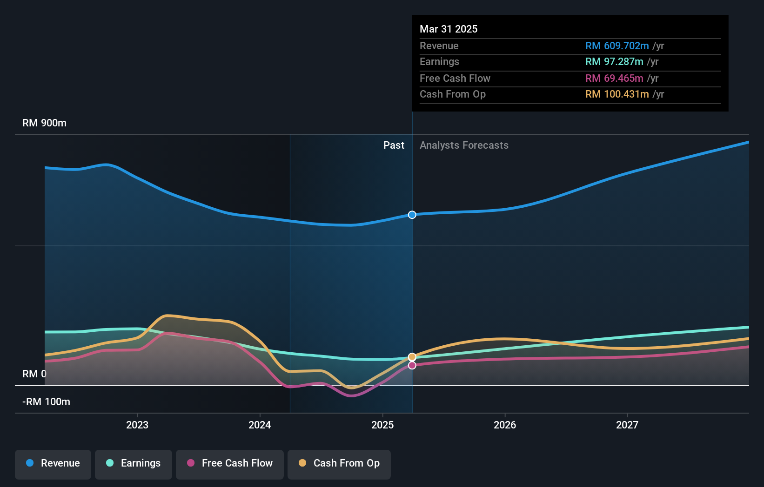Click the RM 0 y-axis label
The width and height of the screenshot is (764, 487).
[x=34, y=374]
